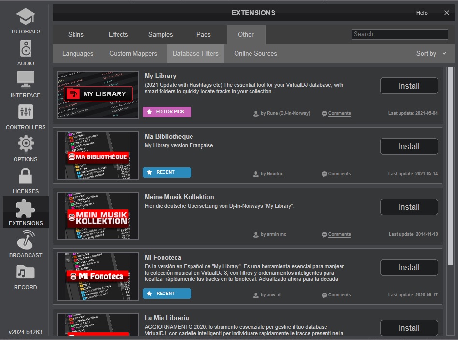Viewport: 458px width, 340px height.
Task: Click author icon for Rune (DJ-In-Norway)
Action: (x=255, y=113)
